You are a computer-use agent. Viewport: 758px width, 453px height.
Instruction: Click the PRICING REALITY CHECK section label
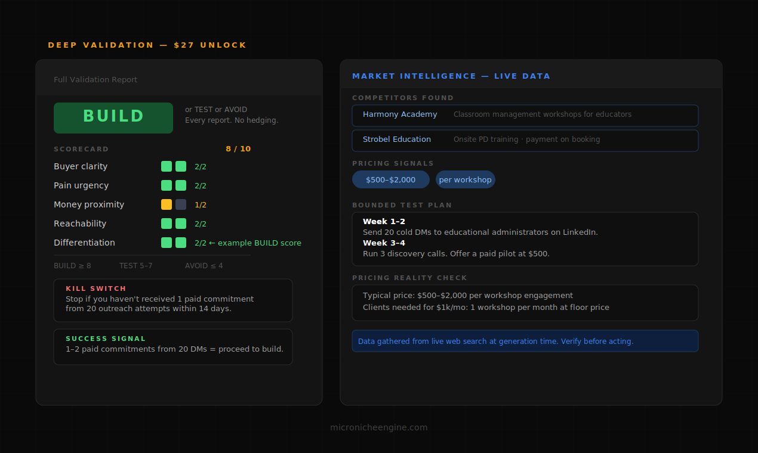[410, 278]
